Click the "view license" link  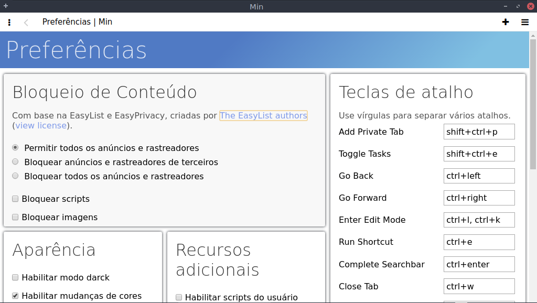click(41, 125)
